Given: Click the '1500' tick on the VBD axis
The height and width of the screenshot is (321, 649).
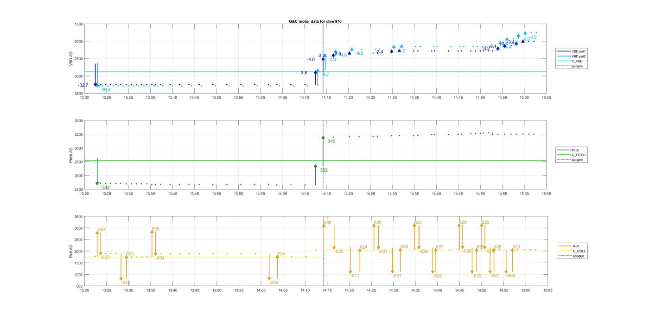Looking at the screenshot, I should pyautogui.click(x=79, y=24).
